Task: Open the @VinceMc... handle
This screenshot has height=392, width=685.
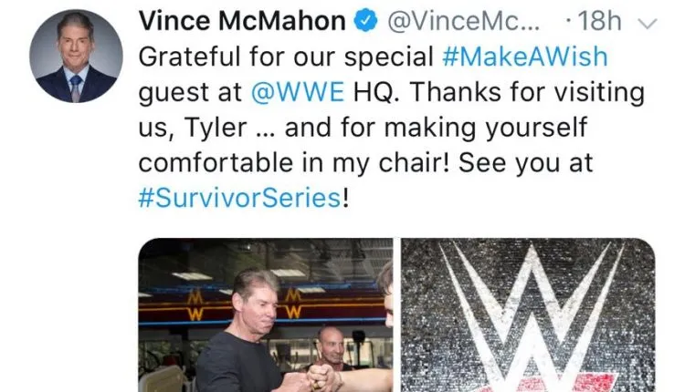Action: (x=463, y=20)
